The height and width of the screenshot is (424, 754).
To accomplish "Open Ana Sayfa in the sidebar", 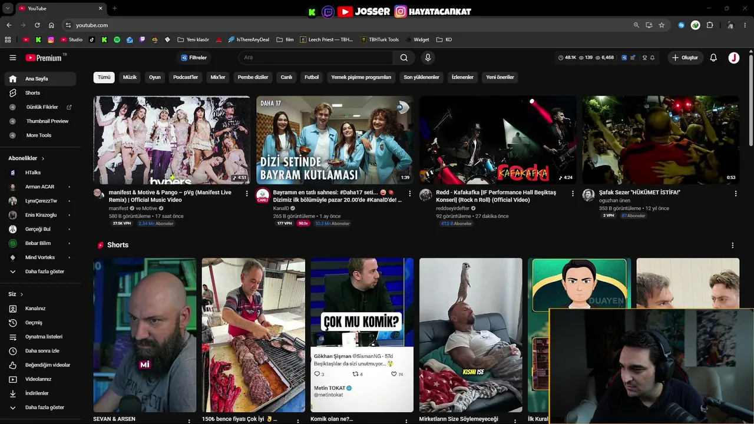I will tap(40, 79).
